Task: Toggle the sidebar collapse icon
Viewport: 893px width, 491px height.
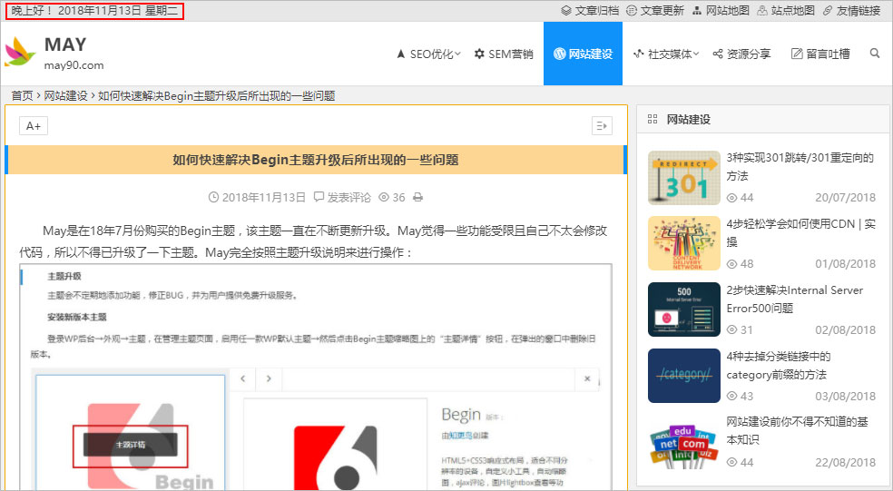Action: [602, 126]
